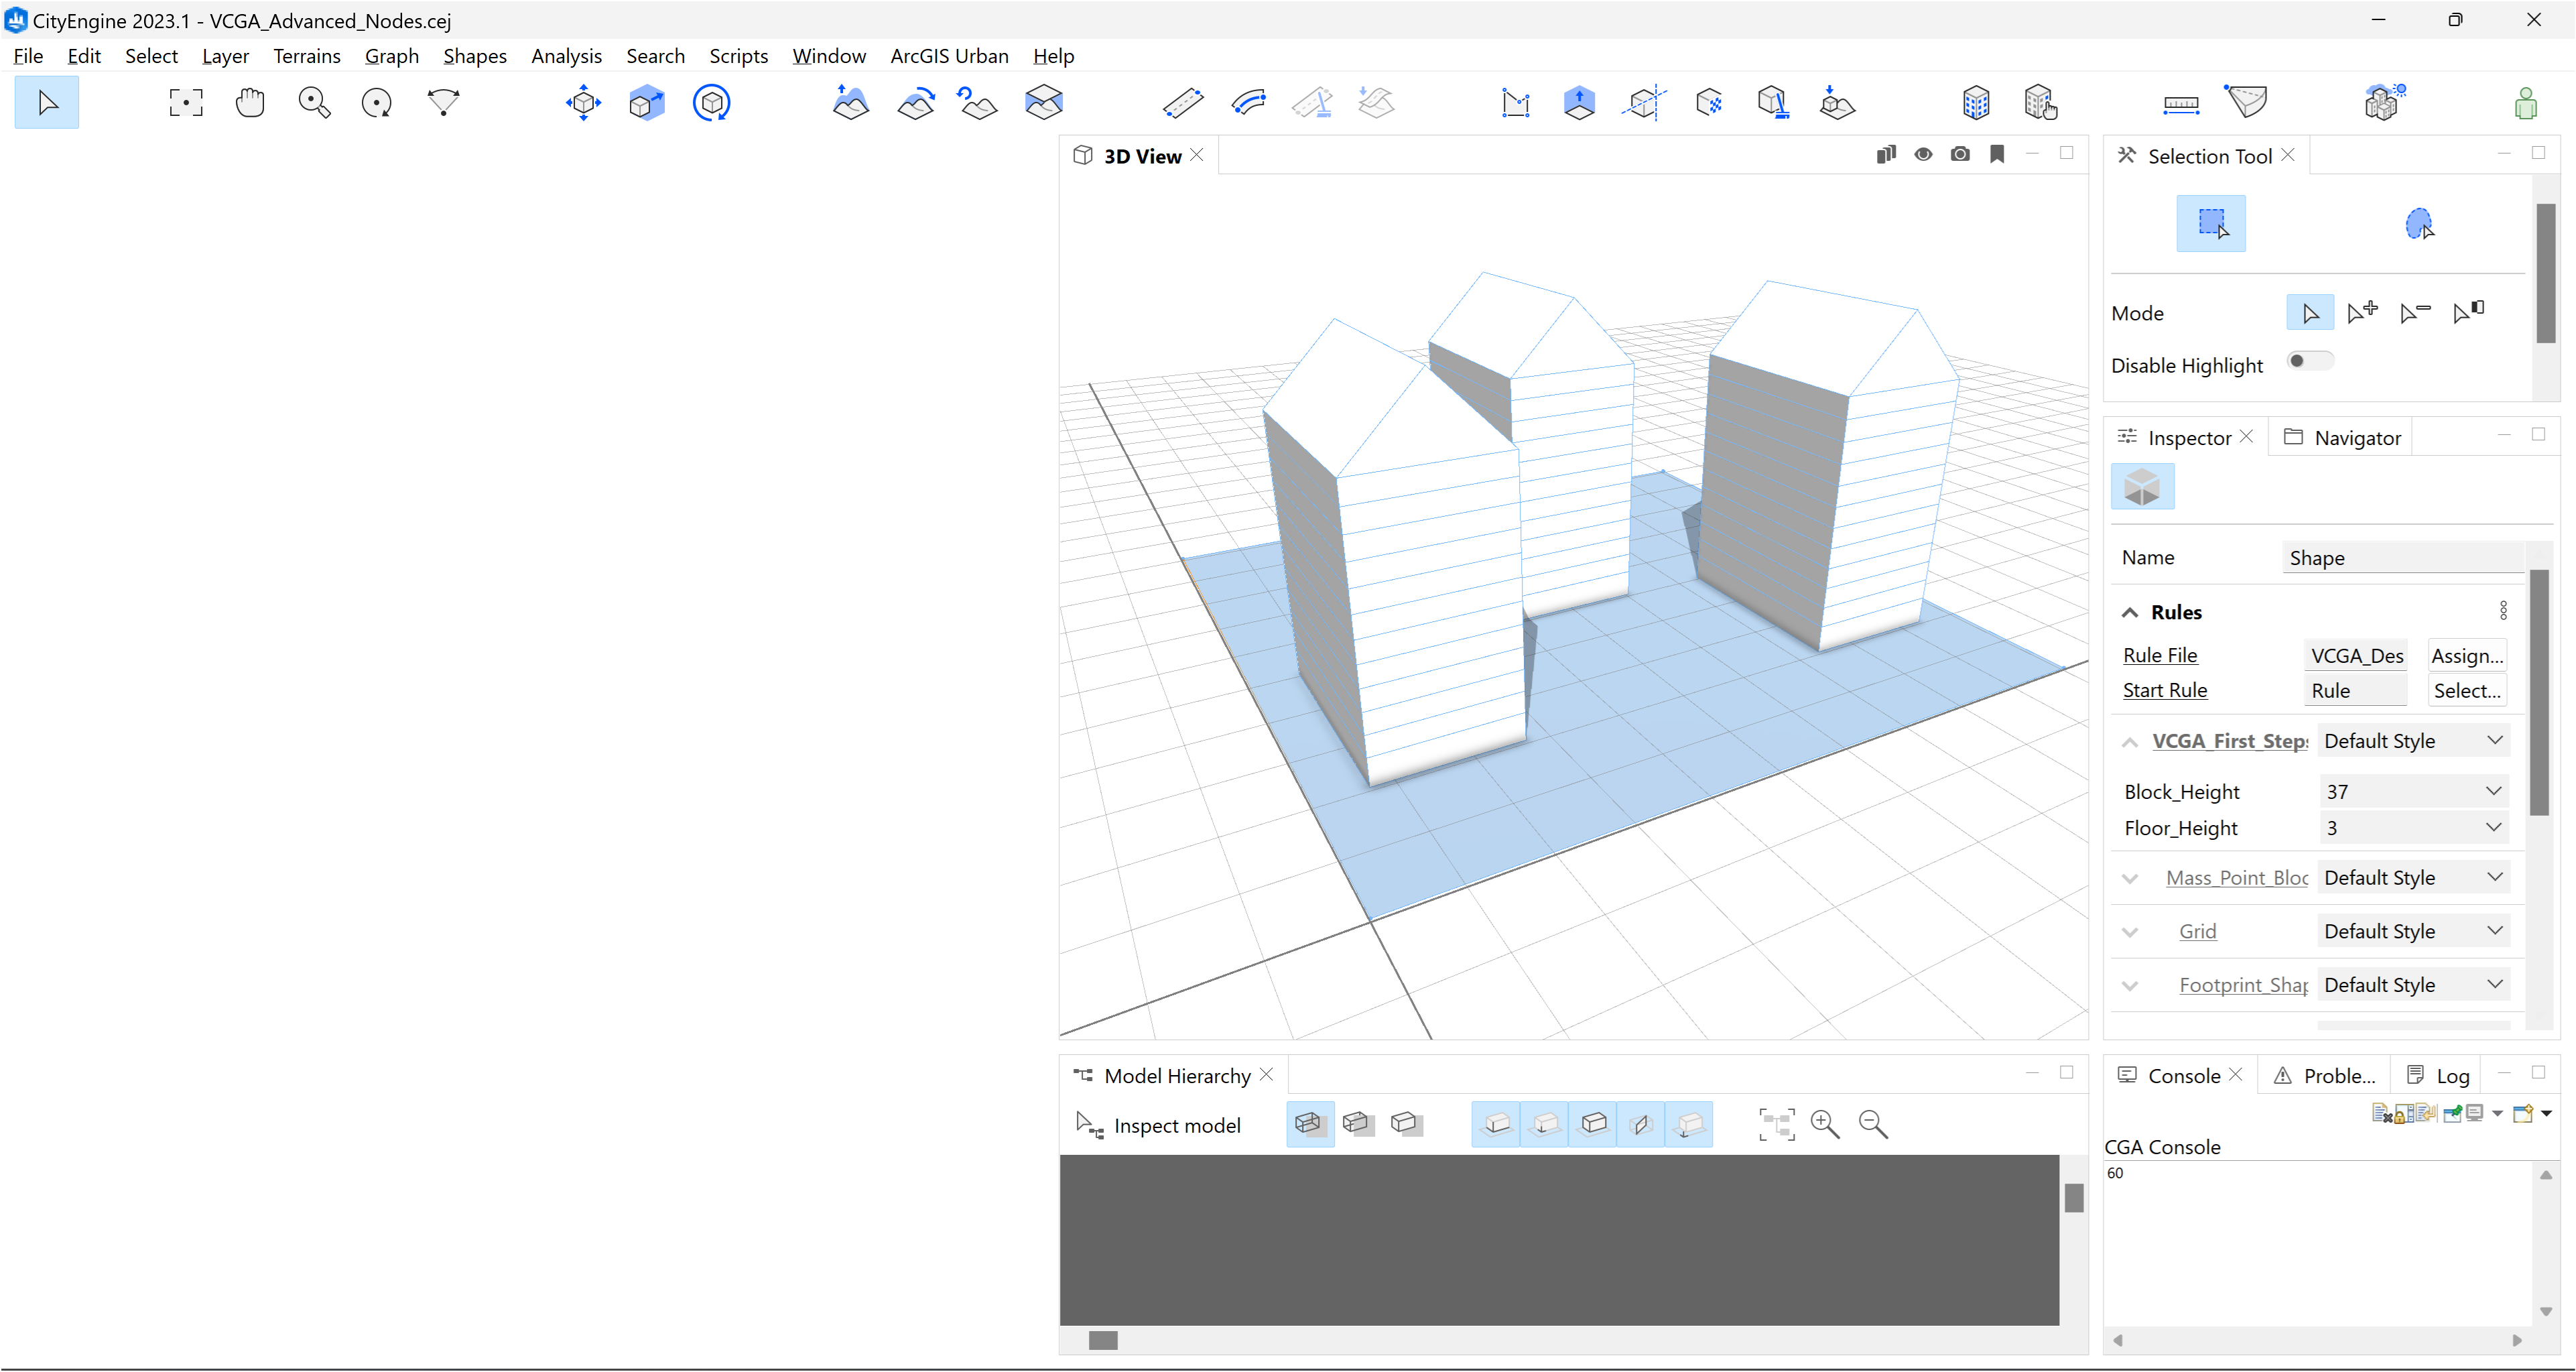Open the Shapes menu

(475, 56)
